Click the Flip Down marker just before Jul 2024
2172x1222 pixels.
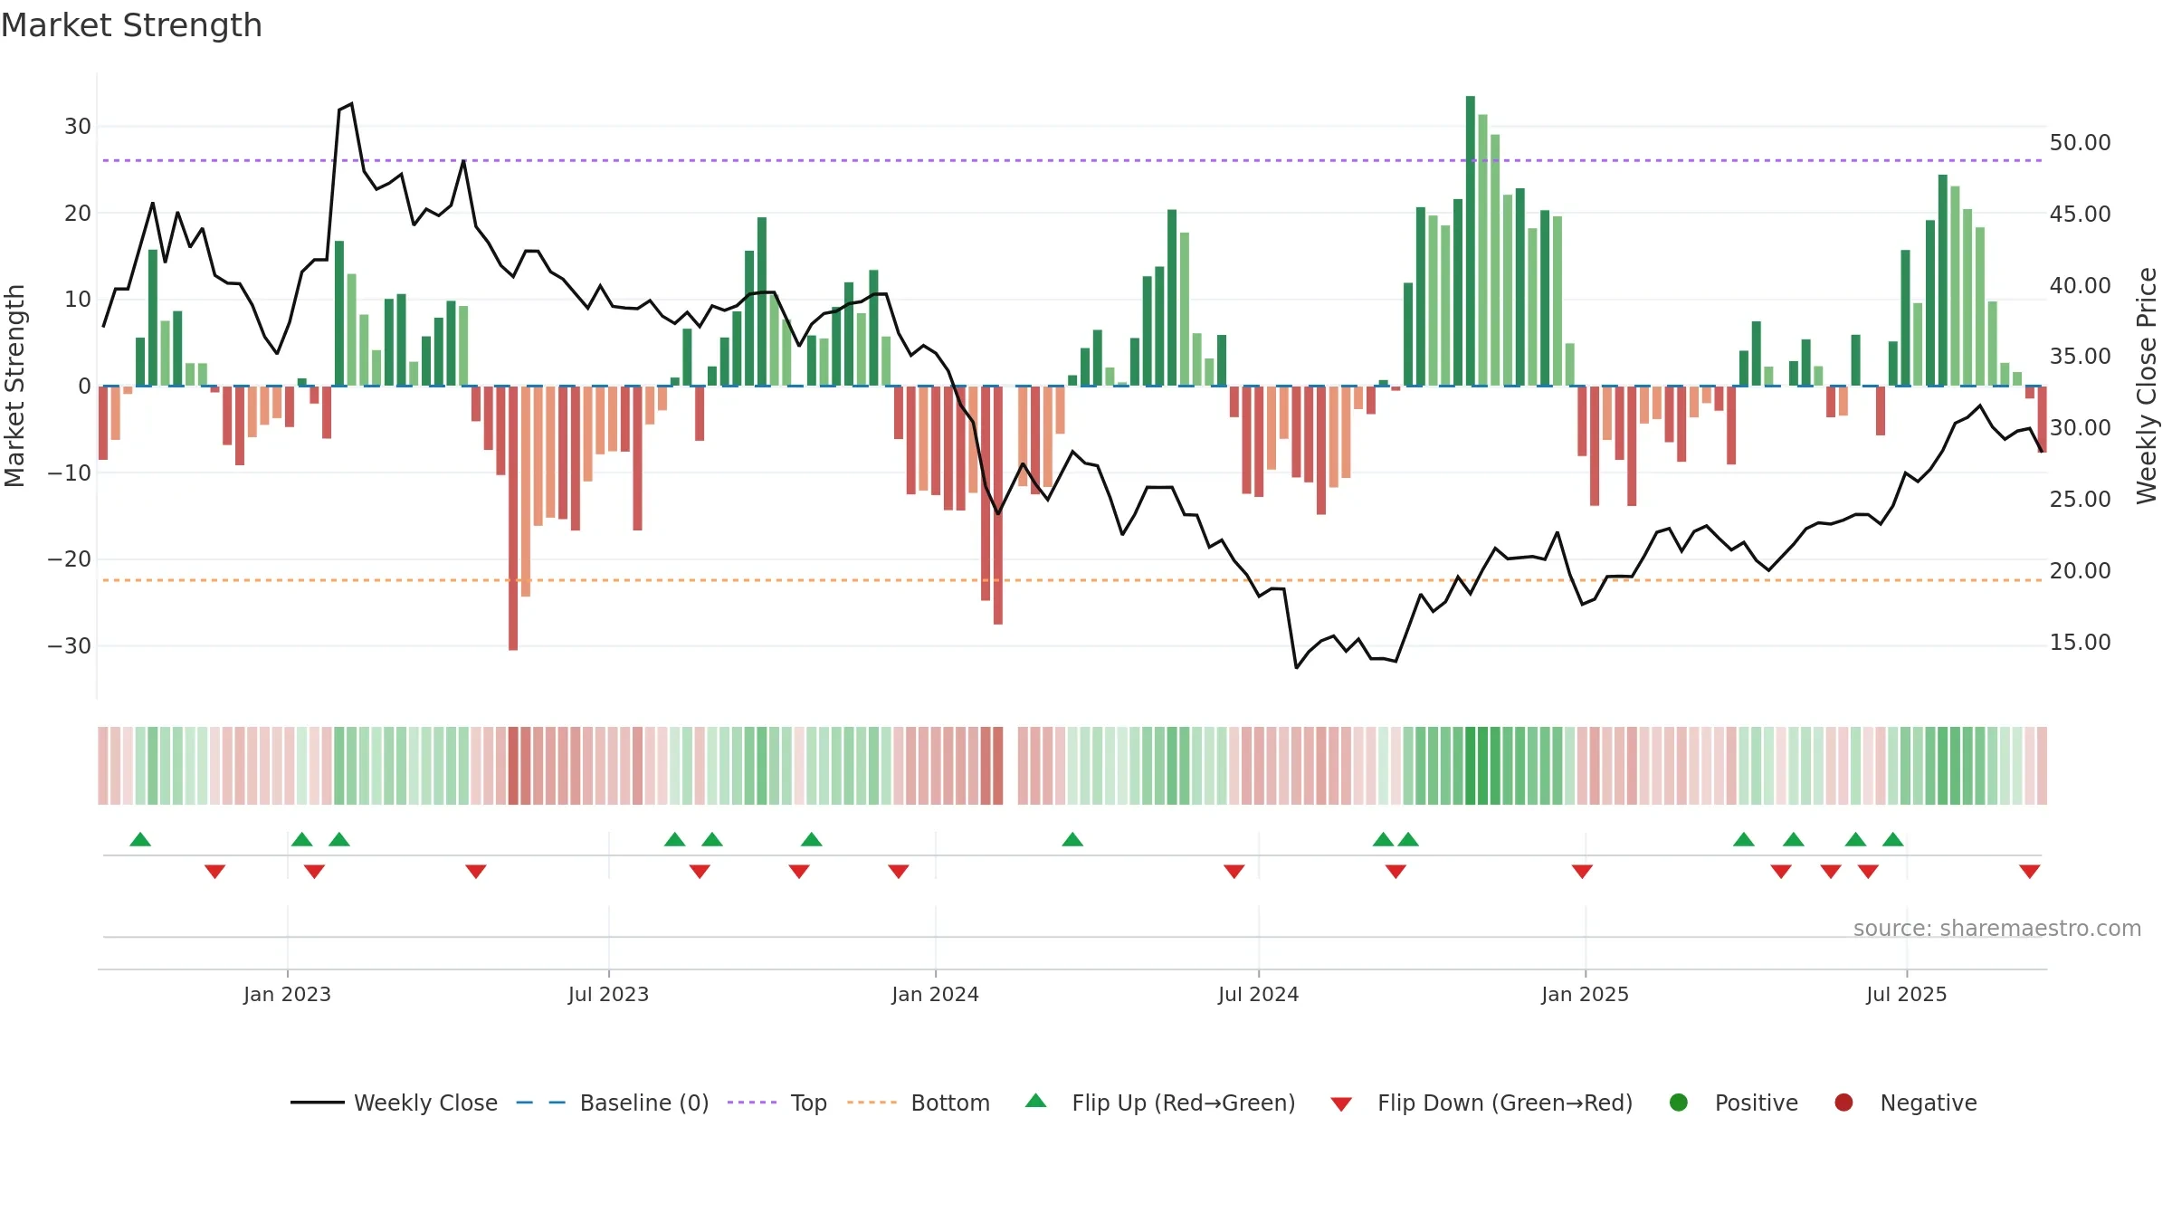[x=1234, y=871]
